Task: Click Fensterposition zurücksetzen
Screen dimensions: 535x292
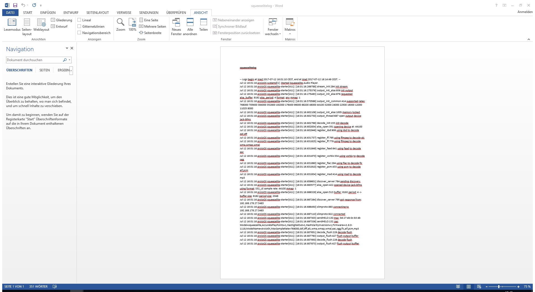Action: (x=236, y=33)
